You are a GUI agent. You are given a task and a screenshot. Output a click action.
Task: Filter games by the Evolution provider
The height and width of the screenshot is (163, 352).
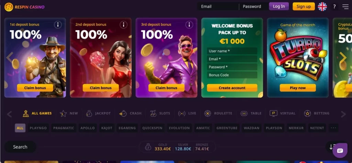(x=179, y=128)
